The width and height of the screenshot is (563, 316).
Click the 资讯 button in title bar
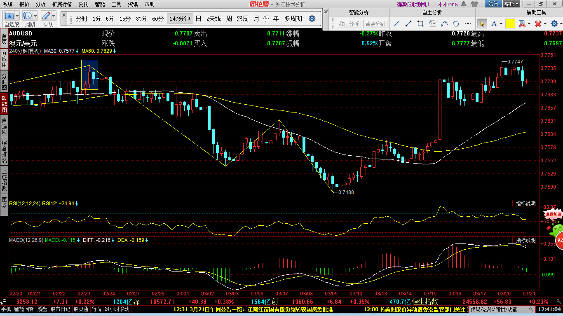click(x=493, y=4)
